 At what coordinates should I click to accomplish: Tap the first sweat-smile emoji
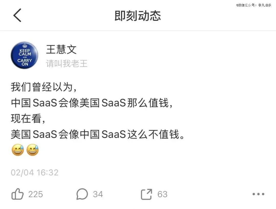coord(18,150)
